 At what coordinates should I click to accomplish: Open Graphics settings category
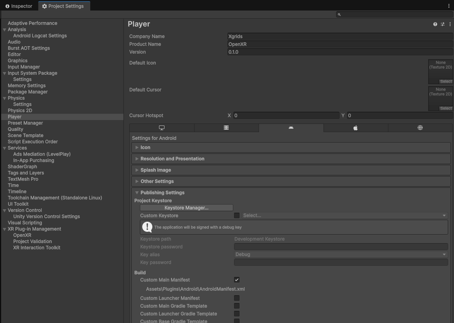click(18, 61)
